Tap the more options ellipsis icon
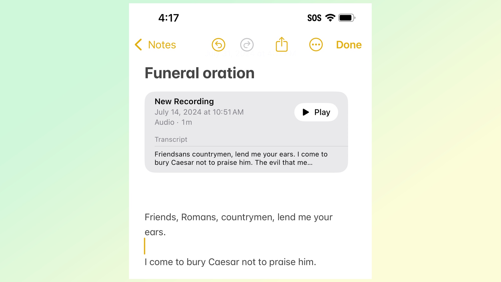This screenshot has height=282, width=501. 316,45
